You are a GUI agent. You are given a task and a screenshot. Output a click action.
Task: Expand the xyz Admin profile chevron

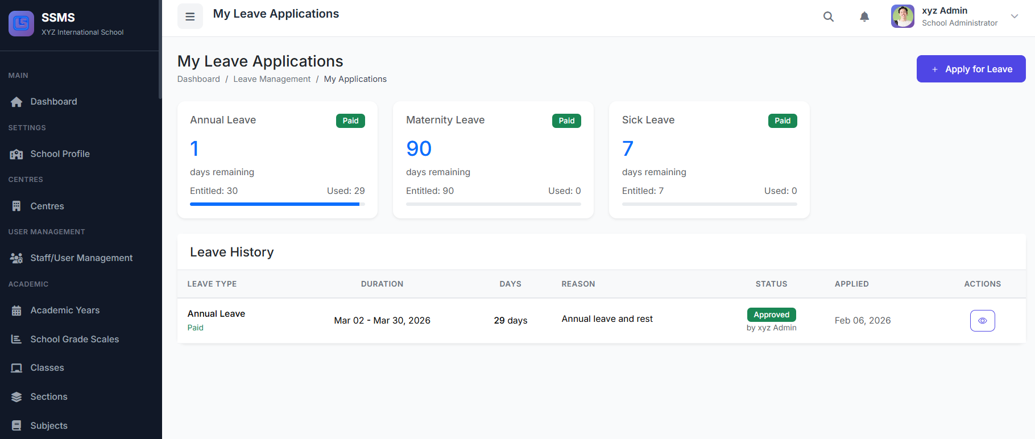coord(1015,16)
